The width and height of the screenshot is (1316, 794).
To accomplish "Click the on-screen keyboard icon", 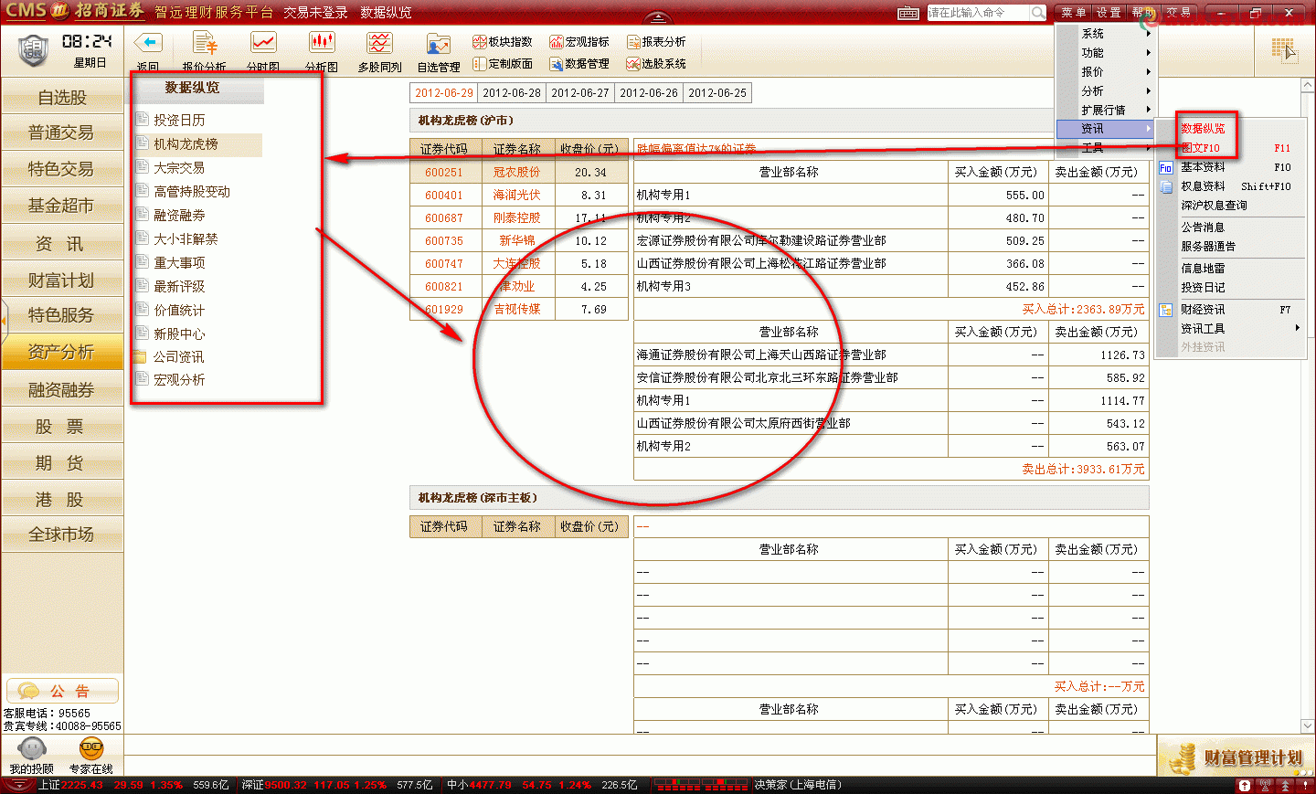I will click(x=908, y=13).
